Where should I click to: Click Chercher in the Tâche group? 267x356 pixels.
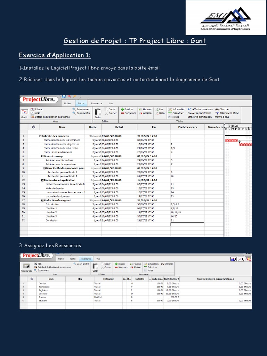click(x=222, y=109)
